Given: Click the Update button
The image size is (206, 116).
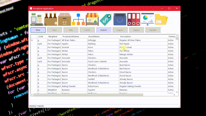Looking at the screenshot, I should tap(153, 30).
